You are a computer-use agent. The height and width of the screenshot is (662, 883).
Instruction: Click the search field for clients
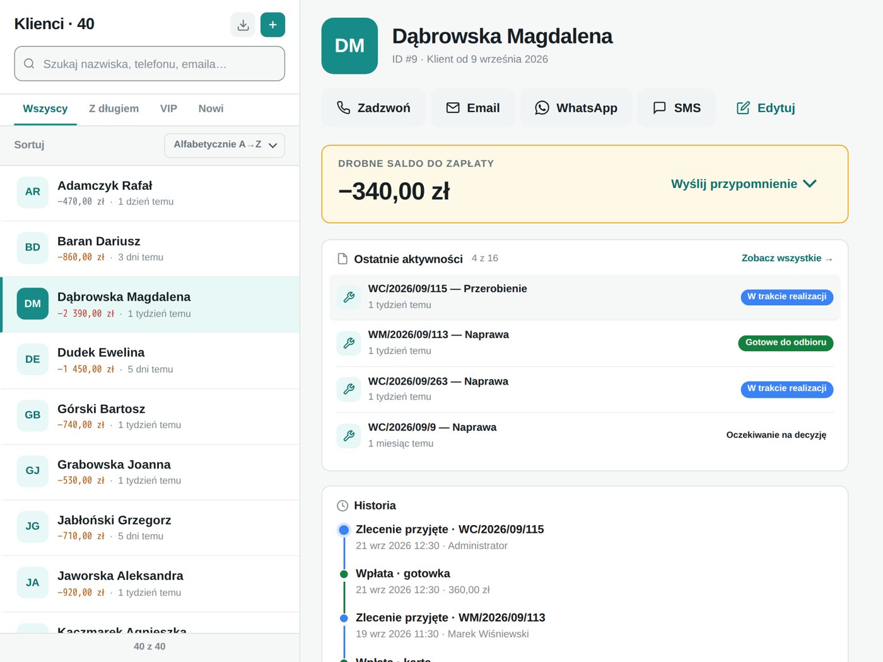pyautogui.click(x=149, y=64)
